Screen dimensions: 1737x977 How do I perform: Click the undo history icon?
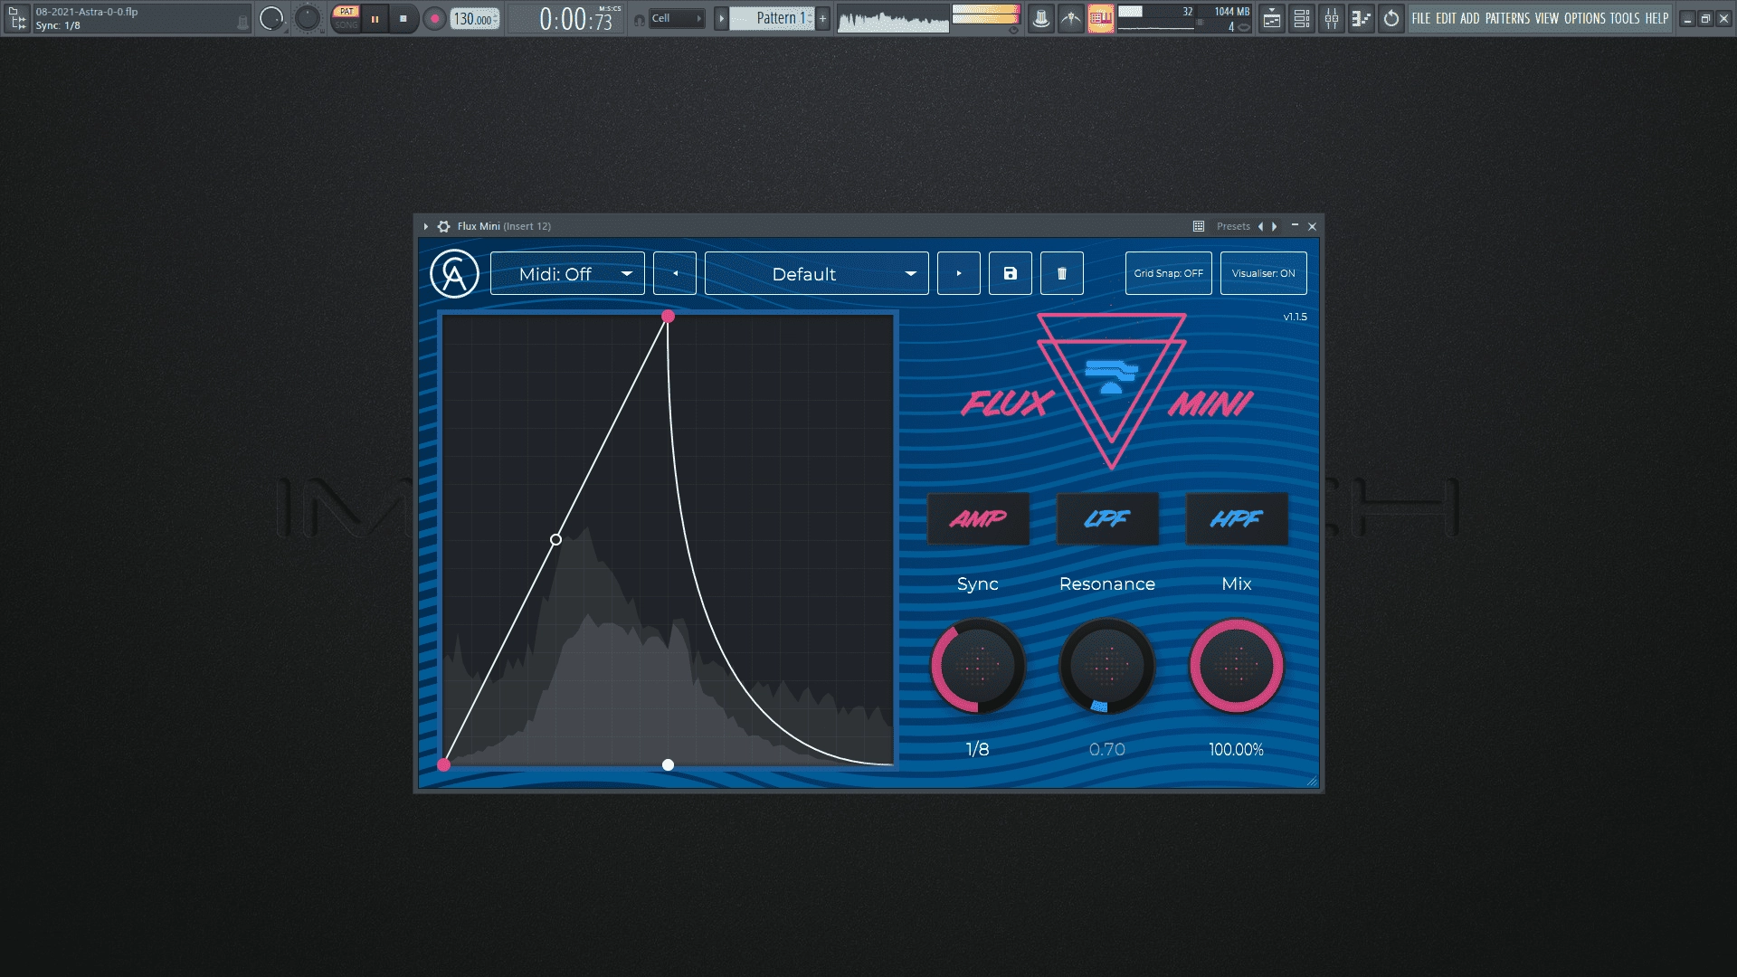1391,18
